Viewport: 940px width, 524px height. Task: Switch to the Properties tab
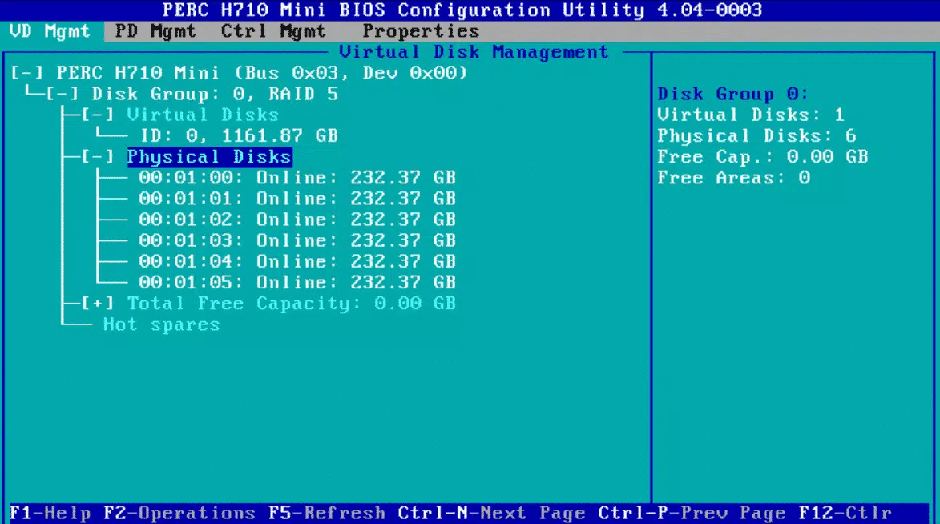pos(421,31)
